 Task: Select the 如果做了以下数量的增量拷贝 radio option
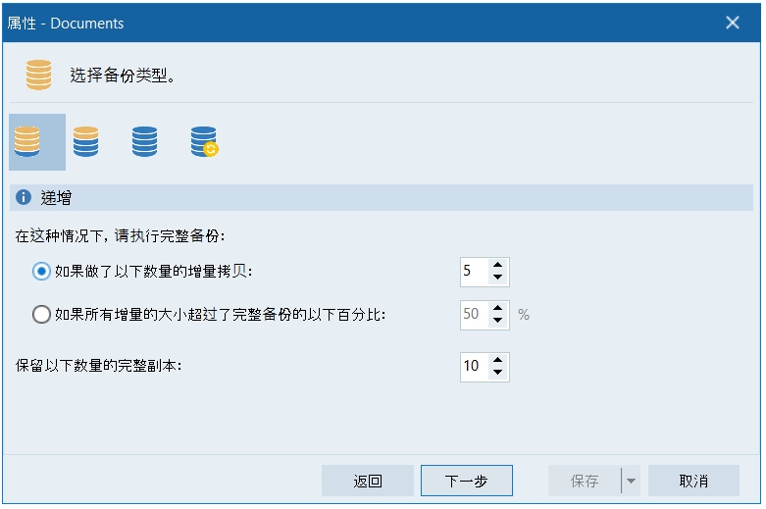point(41,272)
